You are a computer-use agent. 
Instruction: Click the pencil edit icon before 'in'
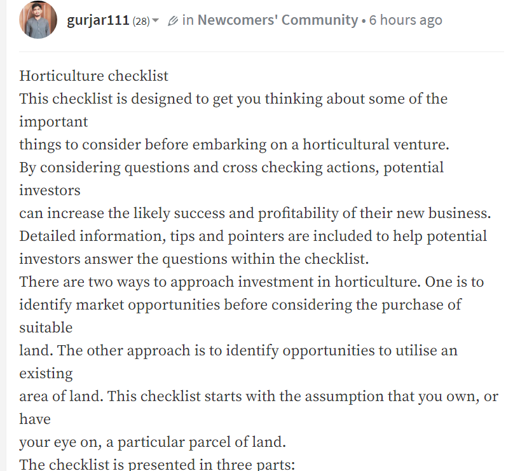point(173,20)
